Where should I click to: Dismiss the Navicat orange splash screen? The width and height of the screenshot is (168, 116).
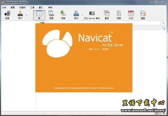(84, 58)
